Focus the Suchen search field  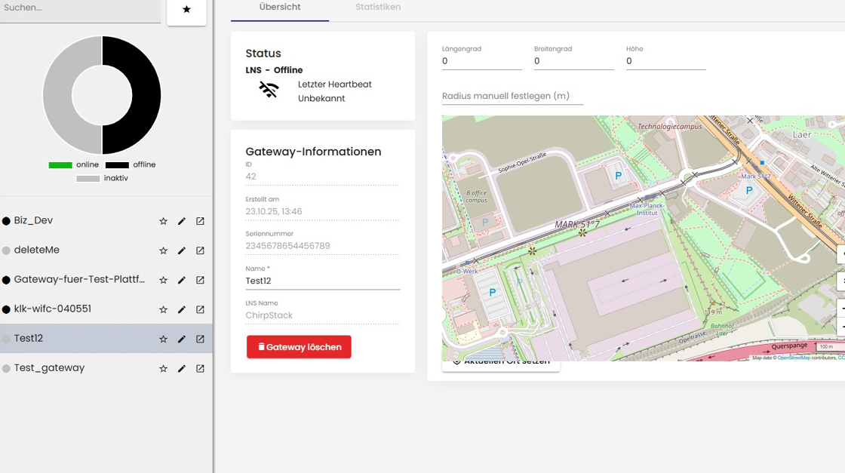[x=80, y=8]
